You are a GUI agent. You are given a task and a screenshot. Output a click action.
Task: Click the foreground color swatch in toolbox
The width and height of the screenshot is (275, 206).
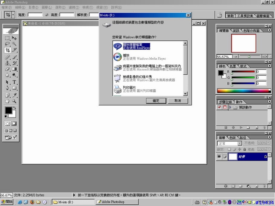click(x=9, y=110)
